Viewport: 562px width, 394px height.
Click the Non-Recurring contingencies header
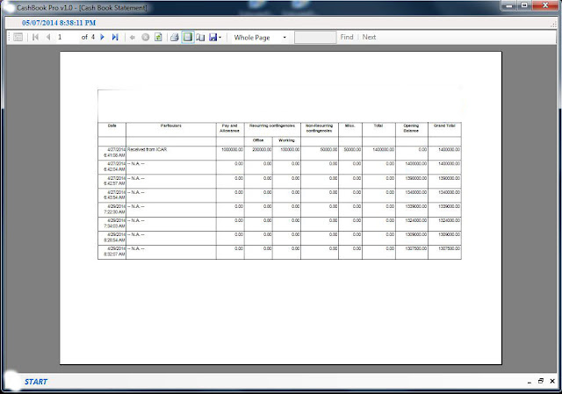[x=320, y=128]
